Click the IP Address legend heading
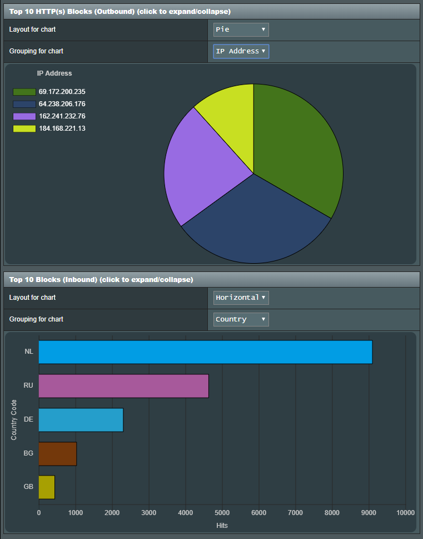Screen dimensions: 423x539 coord(54,73)
